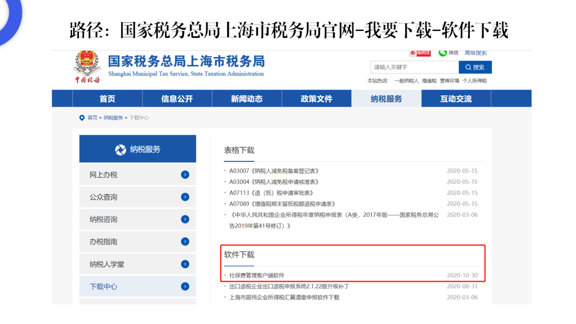Open A07113 退(抵)税申请审批表 link
This screenshot has width=576, height=324.
[x=271, y=193]
